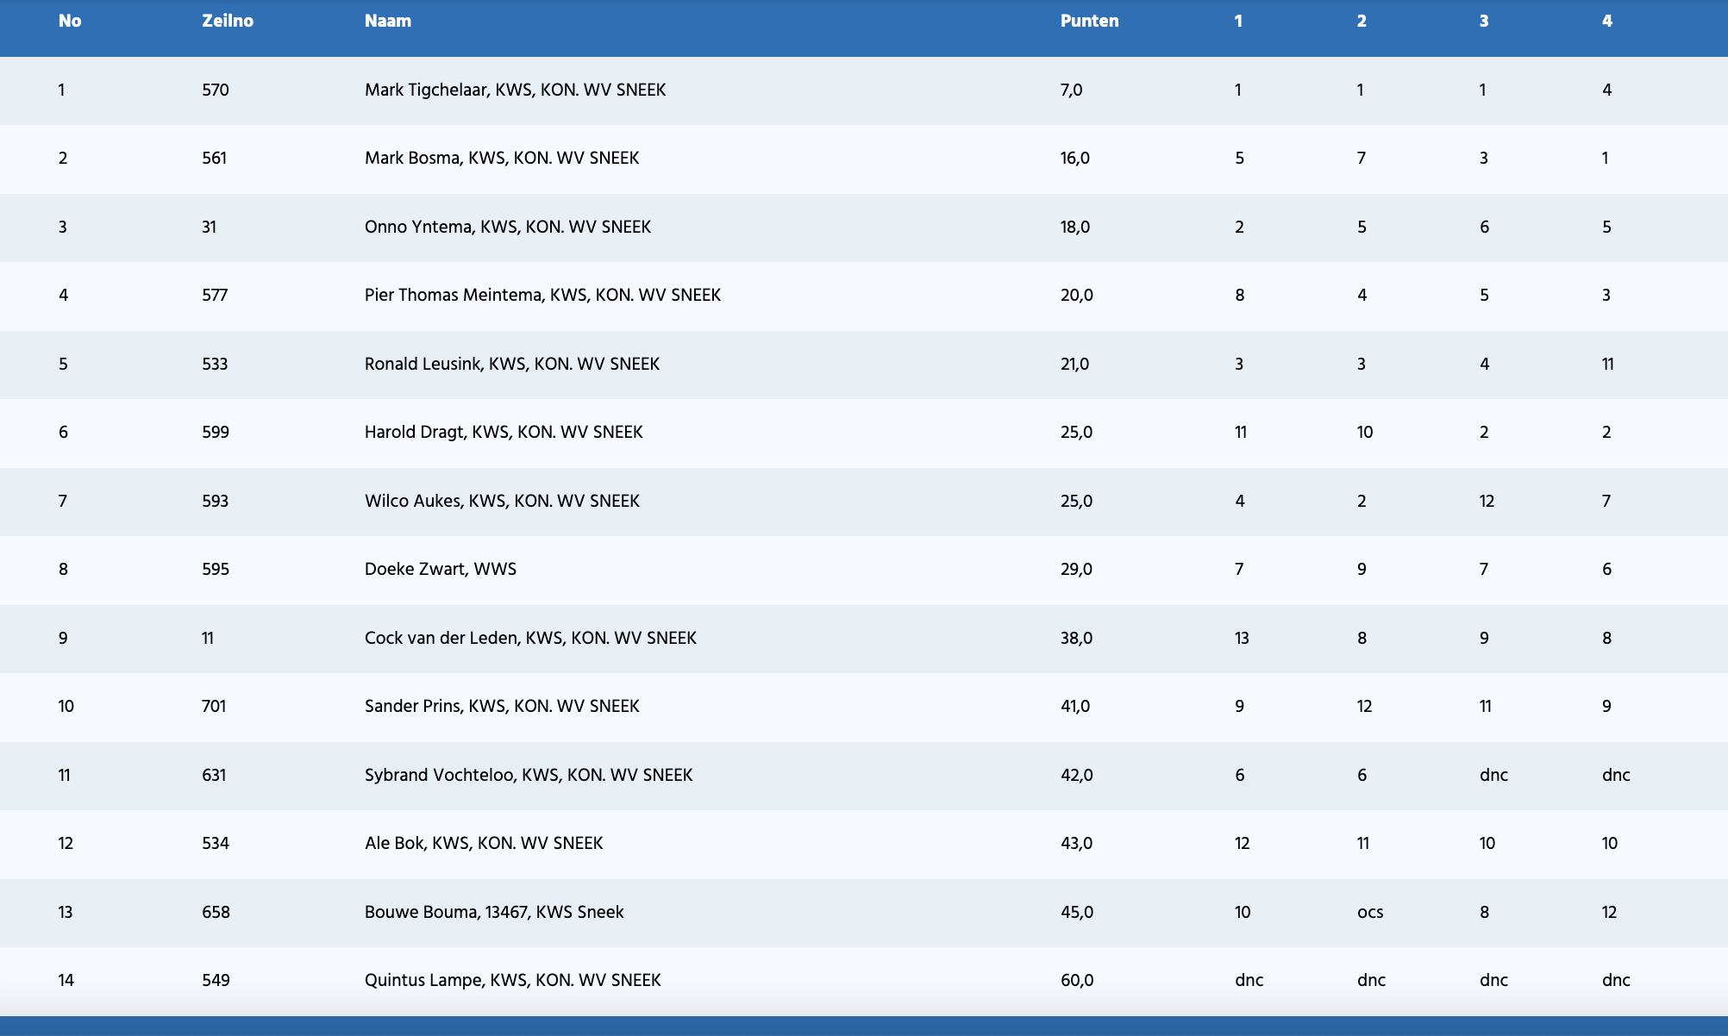Click the Zeilno column header

(x=228, y=22)
